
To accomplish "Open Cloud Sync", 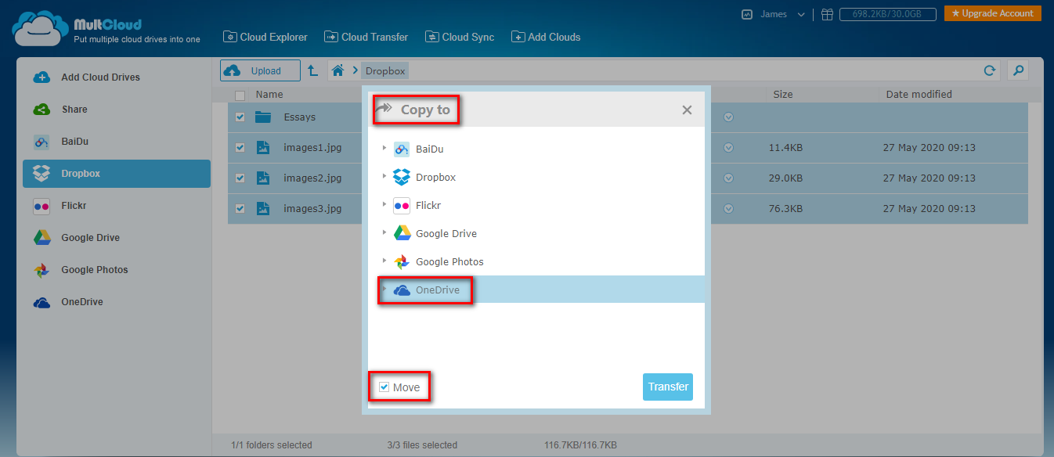I will pos(460,37).
